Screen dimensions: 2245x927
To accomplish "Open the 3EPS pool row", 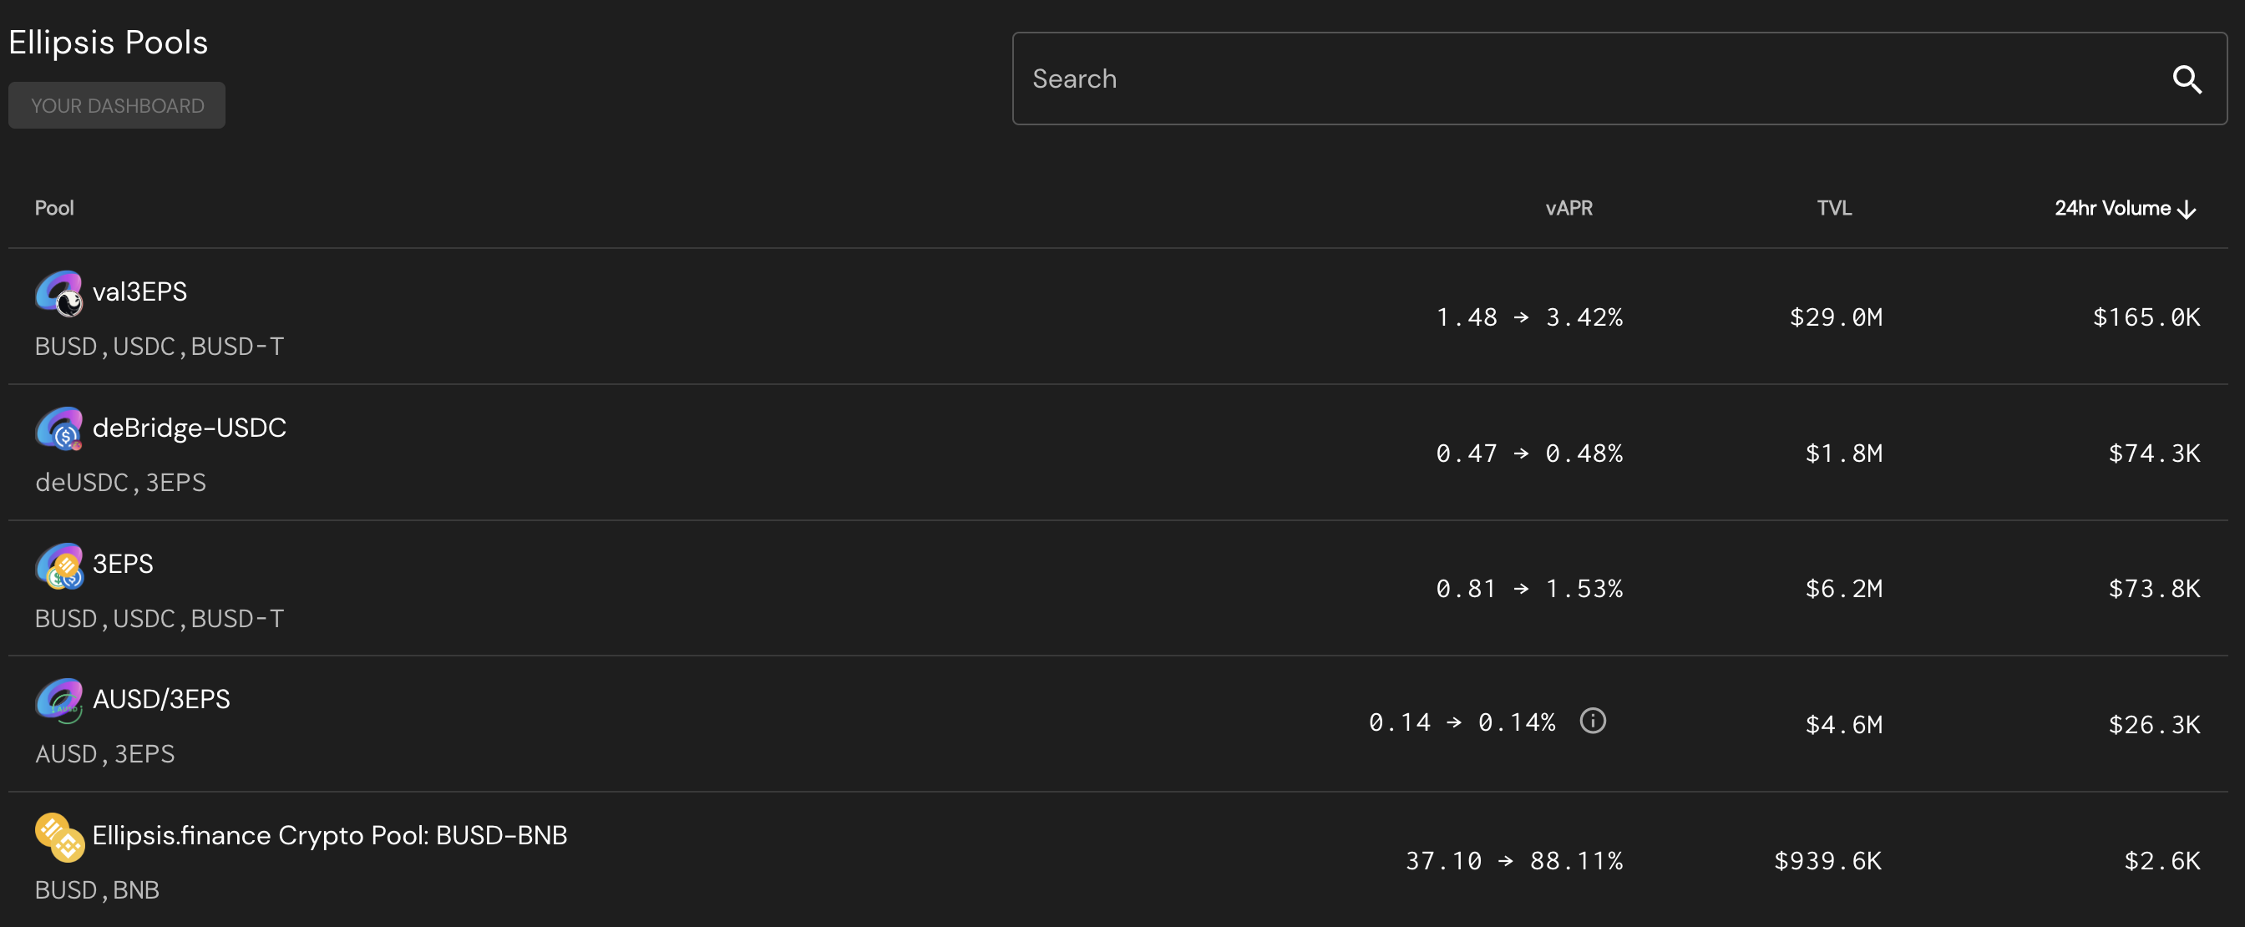I will pyautogui.click(x=123, y=564).
